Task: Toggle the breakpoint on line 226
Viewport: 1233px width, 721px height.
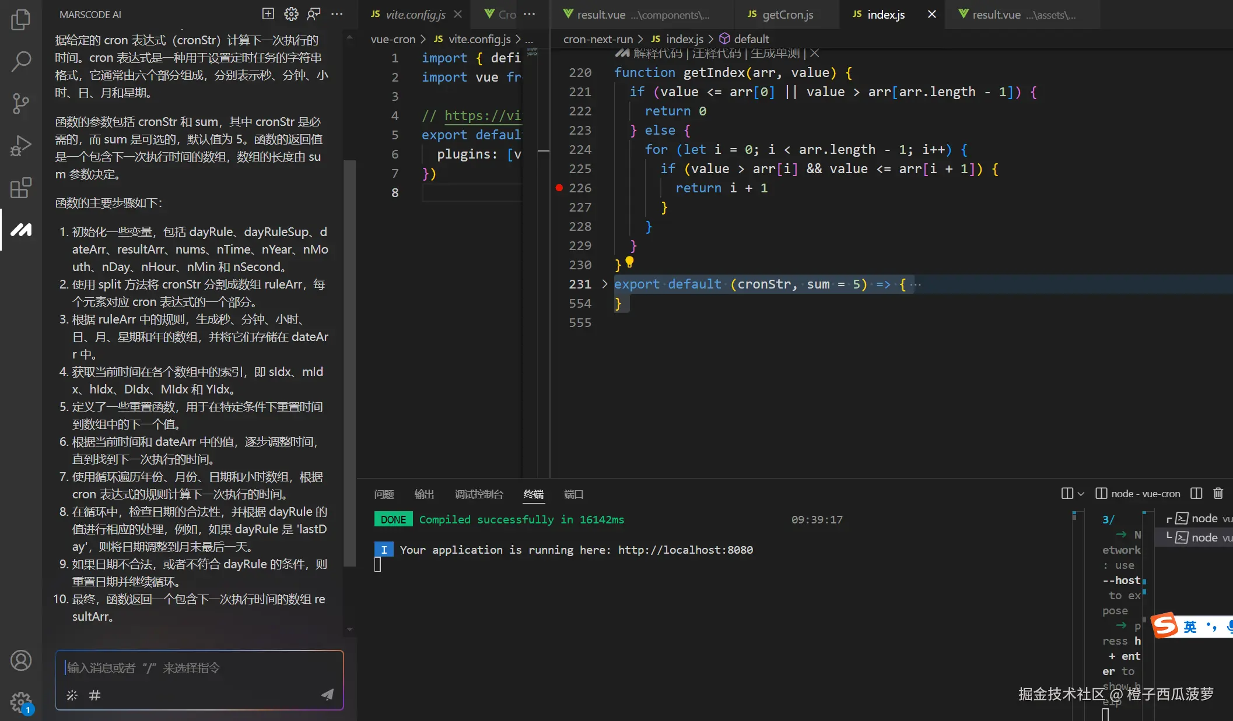Action: [559, 188]
